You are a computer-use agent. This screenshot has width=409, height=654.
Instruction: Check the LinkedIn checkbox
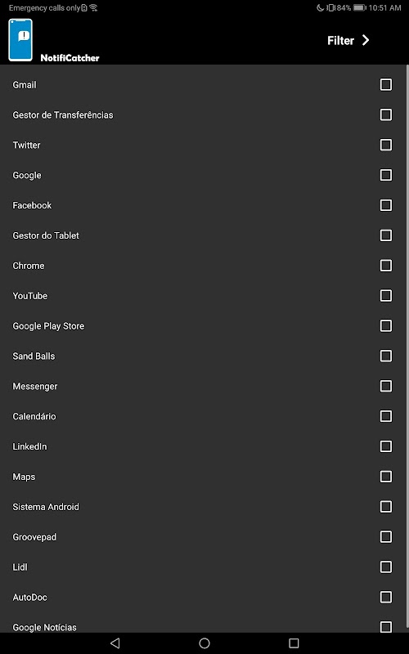(x=386, y=446)
